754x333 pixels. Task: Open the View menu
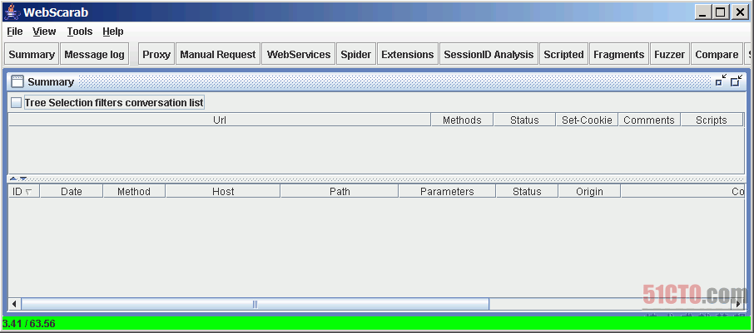(44, 32)
